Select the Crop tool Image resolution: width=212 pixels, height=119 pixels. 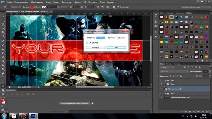click(x=3, y=32)
